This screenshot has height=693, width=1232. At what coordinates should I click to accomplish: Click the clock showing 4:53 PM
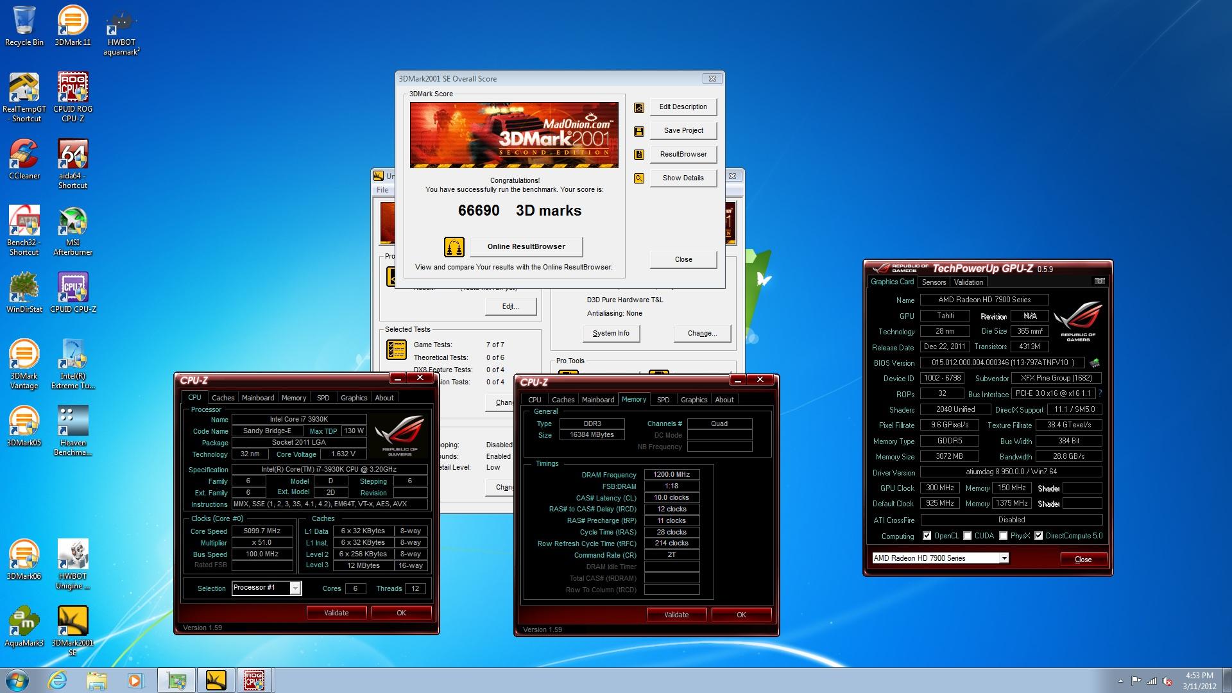[x=1199, y=681]
